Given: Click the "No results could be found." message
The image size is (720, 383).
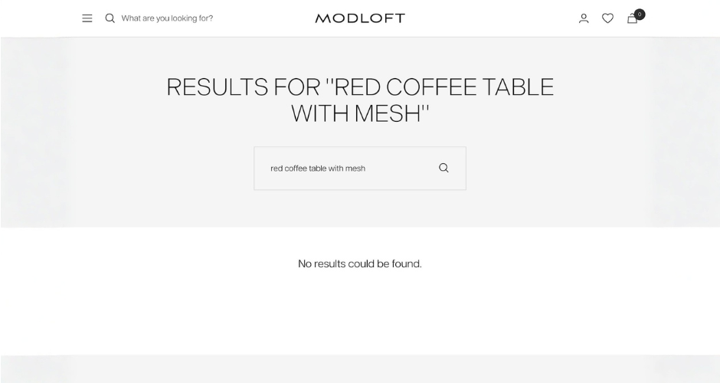Looking at the screenshot, I should click(x=360, y=264).
